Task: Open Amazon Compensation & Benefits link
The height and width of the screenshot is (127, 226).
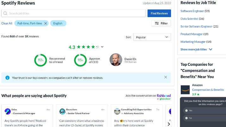Action: (208, 90)
